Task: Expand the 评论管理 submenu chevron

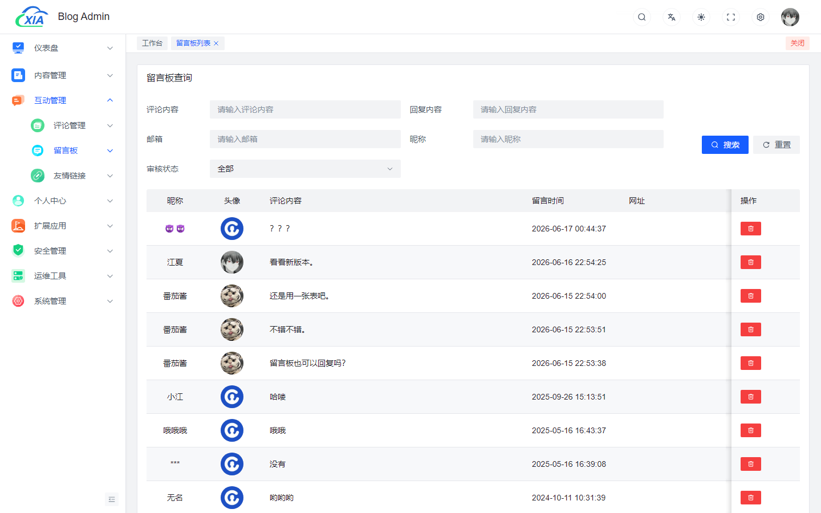Action: 110,125
